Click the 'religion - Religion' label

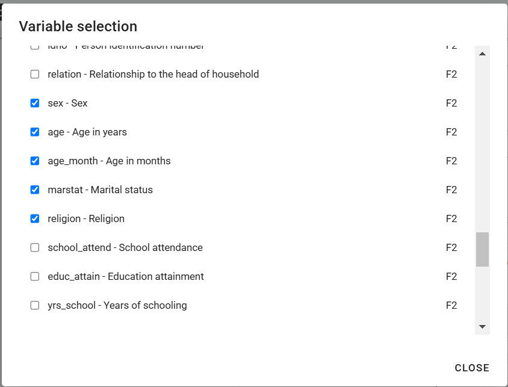tap(86, 219)
